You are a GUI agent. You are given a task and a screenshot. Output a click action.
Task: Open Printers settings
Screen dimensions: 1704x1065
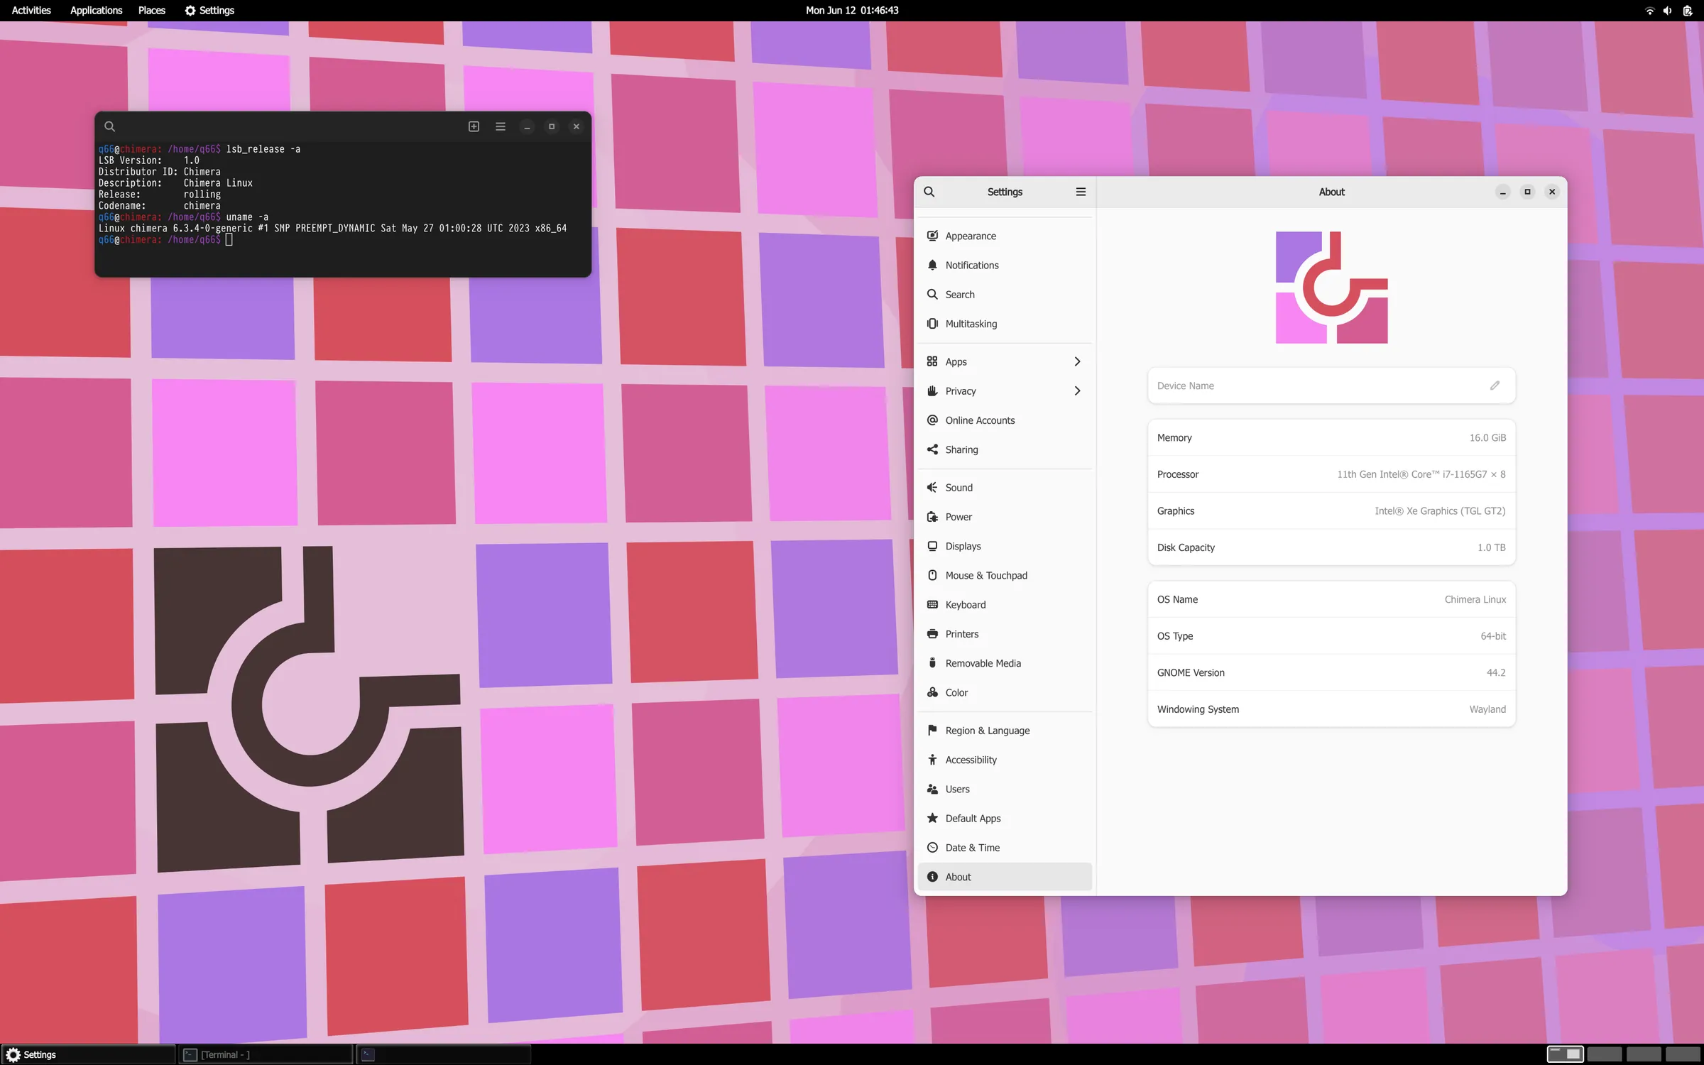point(961,633)
